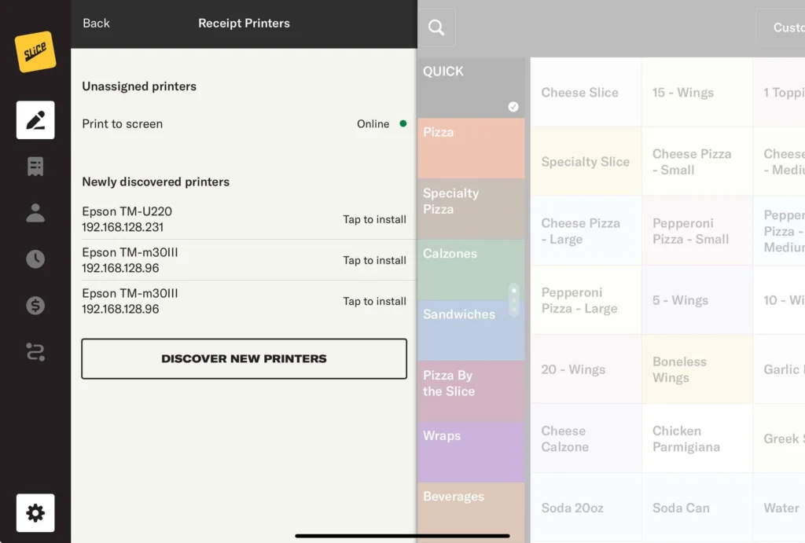Switch to the Calzones category
The width and height of the screenshot is (805, 543).
470,270
